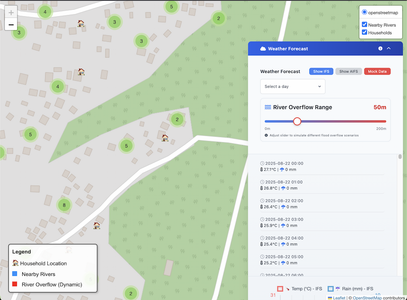Switch to Show AIFS forecast
The height and width of the screenshot is (300, 407).
(349, 72)
